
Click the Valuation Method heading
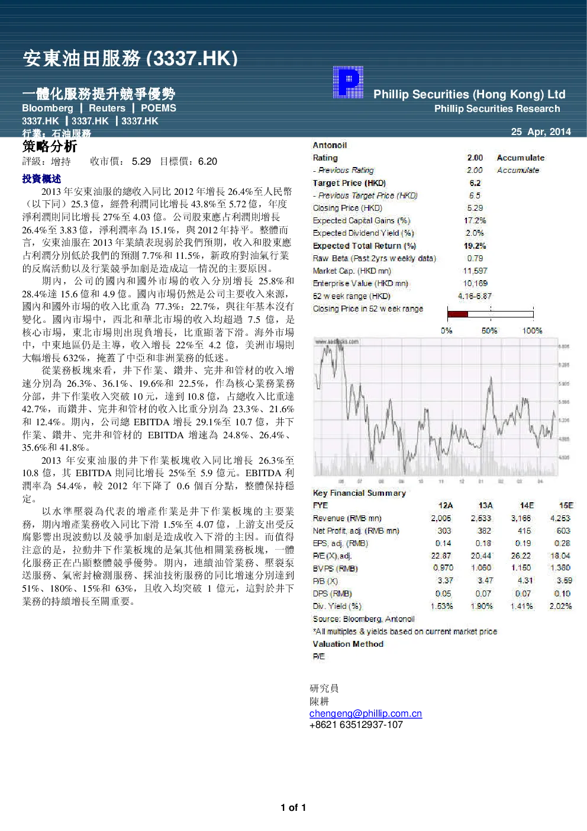pyautogui.click(x=348, y=644)
